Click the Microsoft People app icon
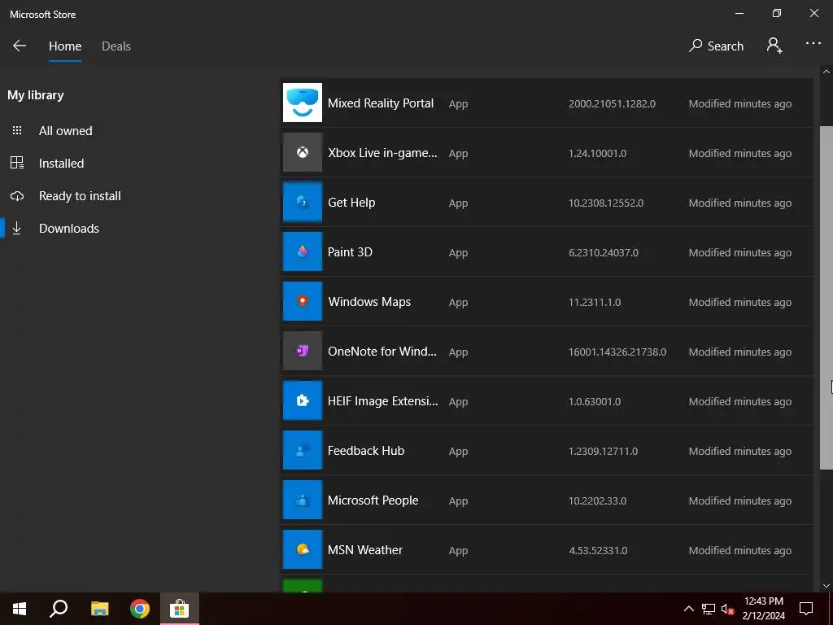This screenshot has height=625, width=833. pyautogui.click(x=303, y=500)
